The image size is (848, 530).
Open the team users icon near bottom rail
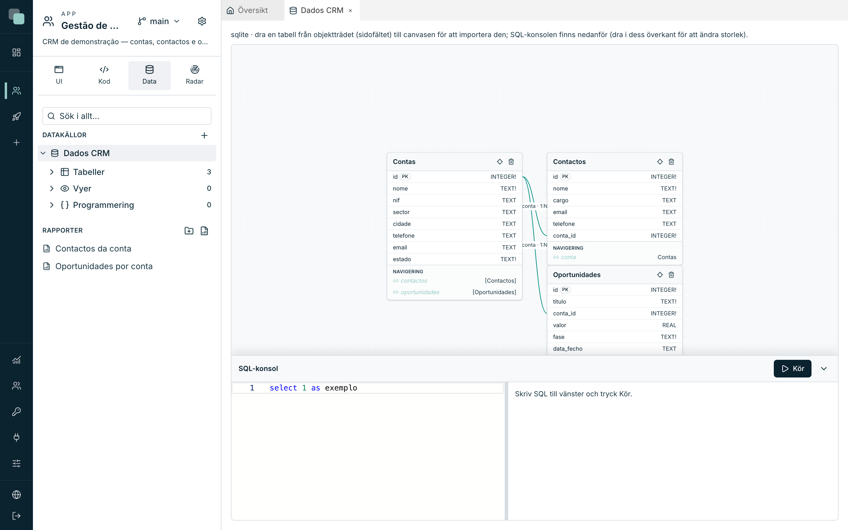[16, 386]
